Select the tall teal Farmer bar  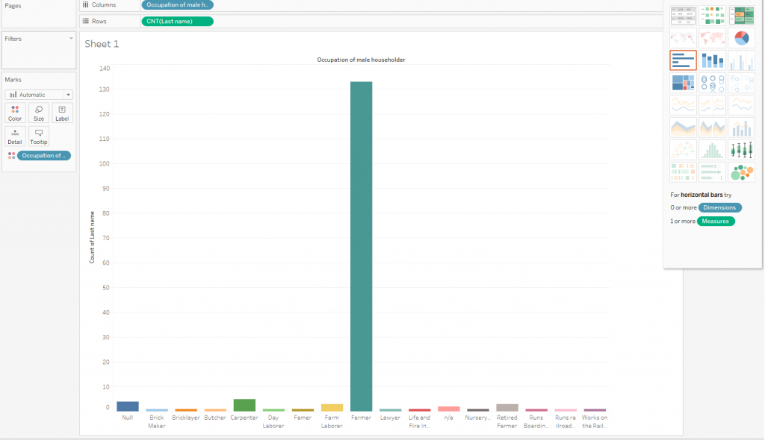[x=361, y=246]
